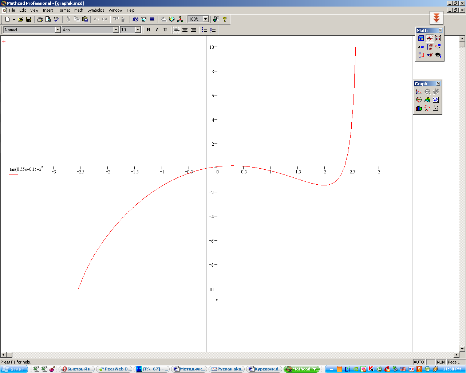Insert a polar plot from Graph palette
Viewport: 466px width, 373px height.
click(419, 100)
